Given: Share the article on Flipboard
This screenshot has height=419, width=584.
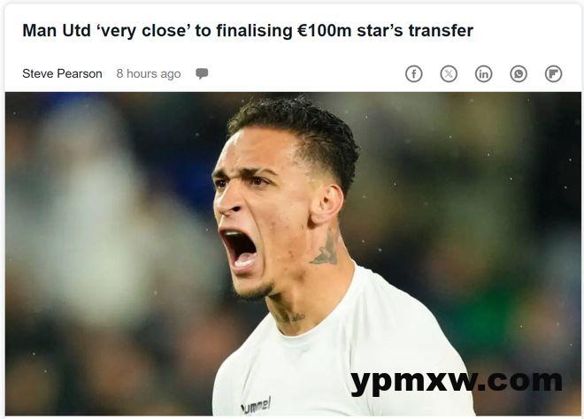Looking at the screenshot, I should [x=553, y=73].
